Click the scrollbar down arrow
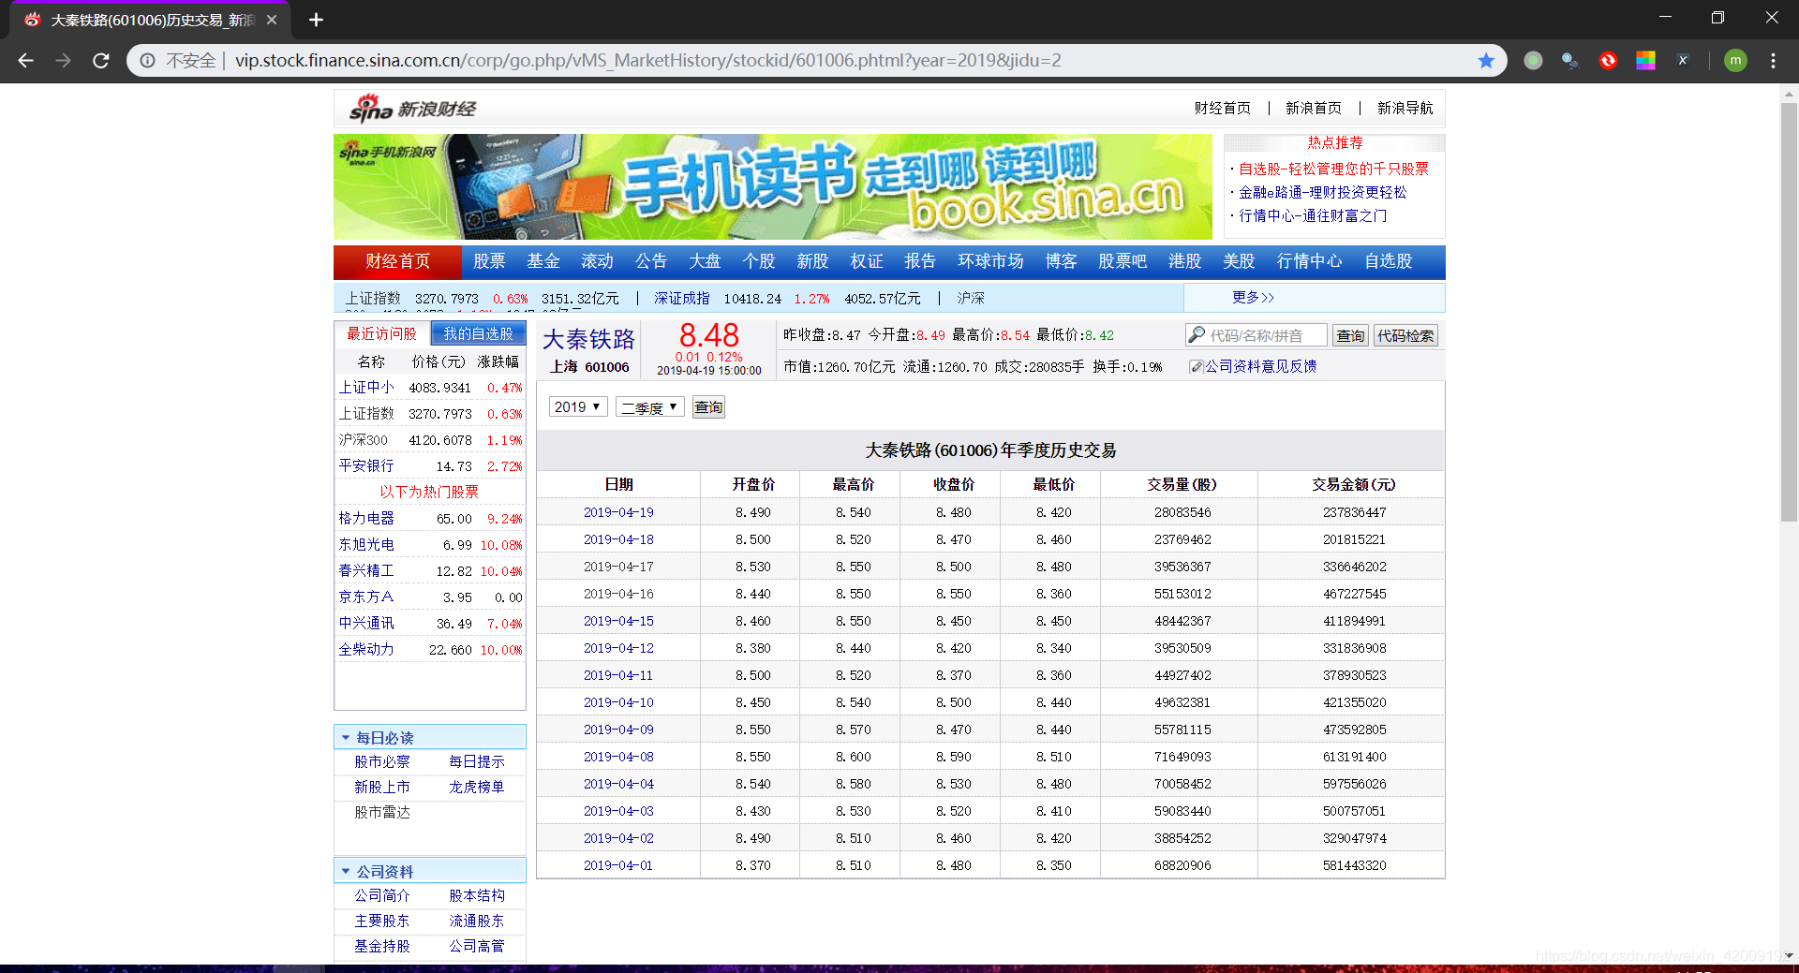Screen dimensions: 1799x973 point(1789,956)
